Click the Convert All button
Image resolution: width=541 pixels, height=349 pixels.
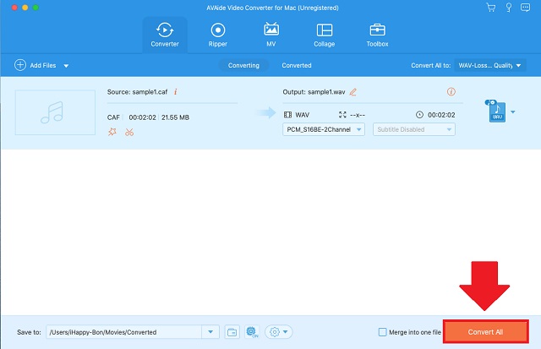(x=485, y=332)
